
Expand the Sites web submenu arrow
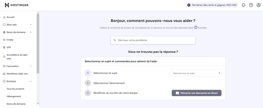[x=31, y=25]
